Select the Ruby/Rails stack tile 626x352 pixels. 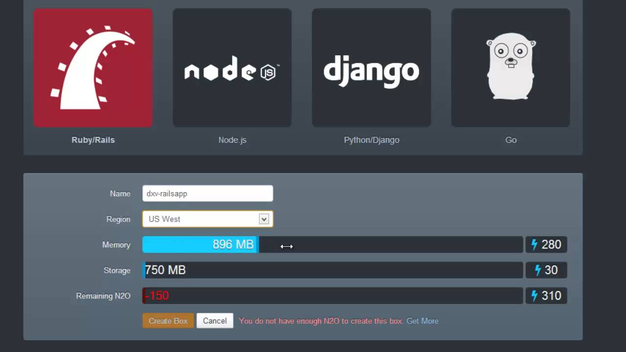[93, 67]
